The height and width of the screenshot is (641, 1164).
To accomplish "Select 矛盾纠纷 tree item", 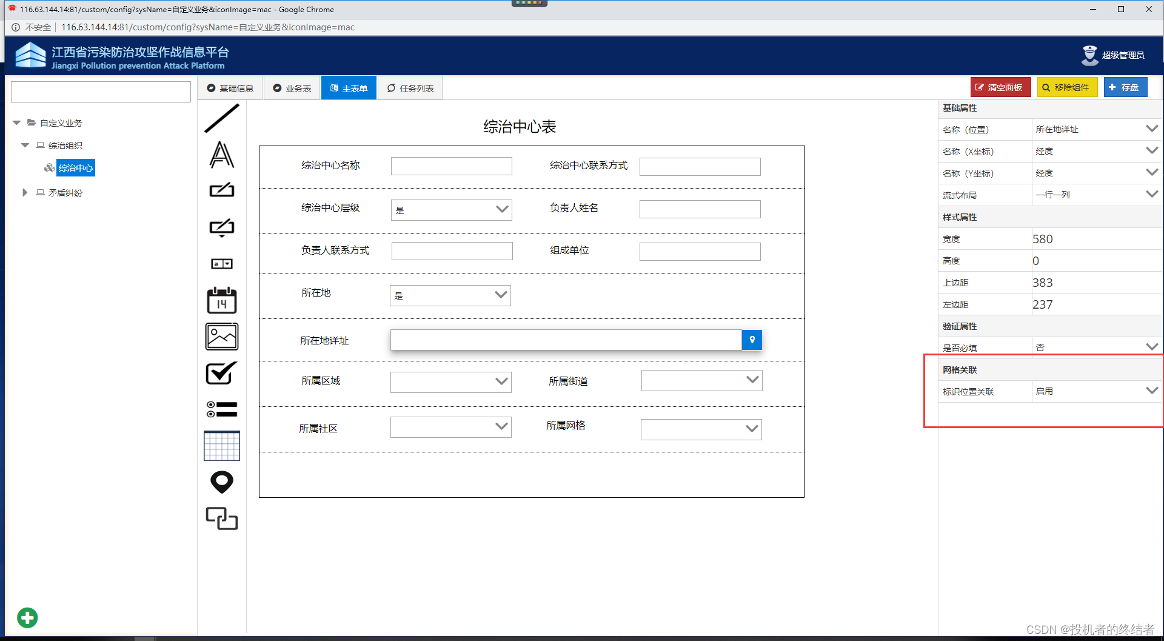I will pos(65,193).
